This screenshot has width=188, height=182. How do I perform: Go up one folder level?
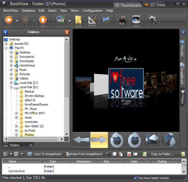click(x=43, y=20)
